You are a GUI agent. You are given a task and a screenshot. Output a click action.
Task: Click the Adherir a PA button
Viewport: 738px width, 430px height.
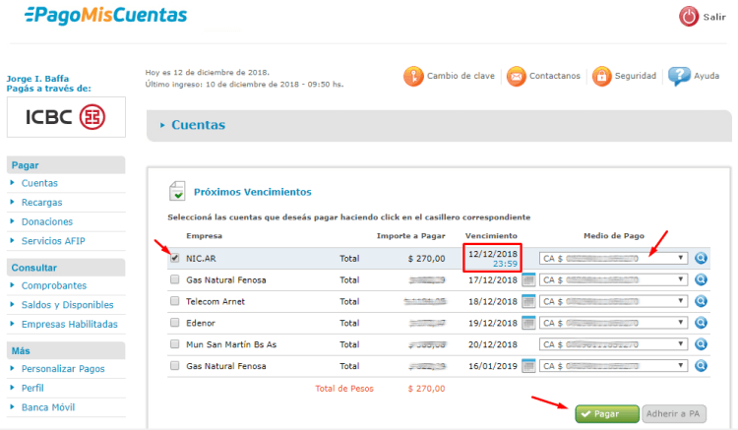[673, 414]
